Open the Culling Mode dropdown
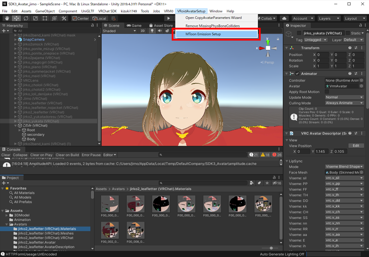The image size is (369, 257). [x=344, y=103]
